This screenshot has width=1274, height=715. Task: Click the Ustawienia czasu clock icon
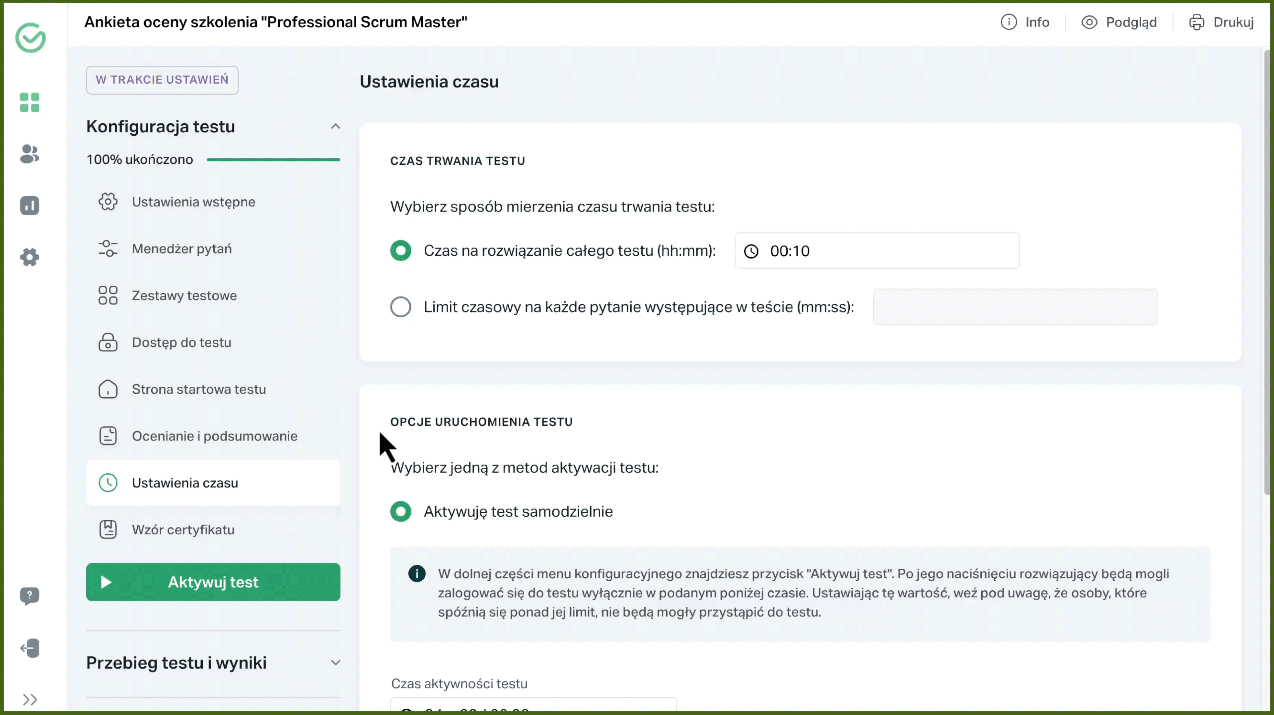[x=108, y=483]
